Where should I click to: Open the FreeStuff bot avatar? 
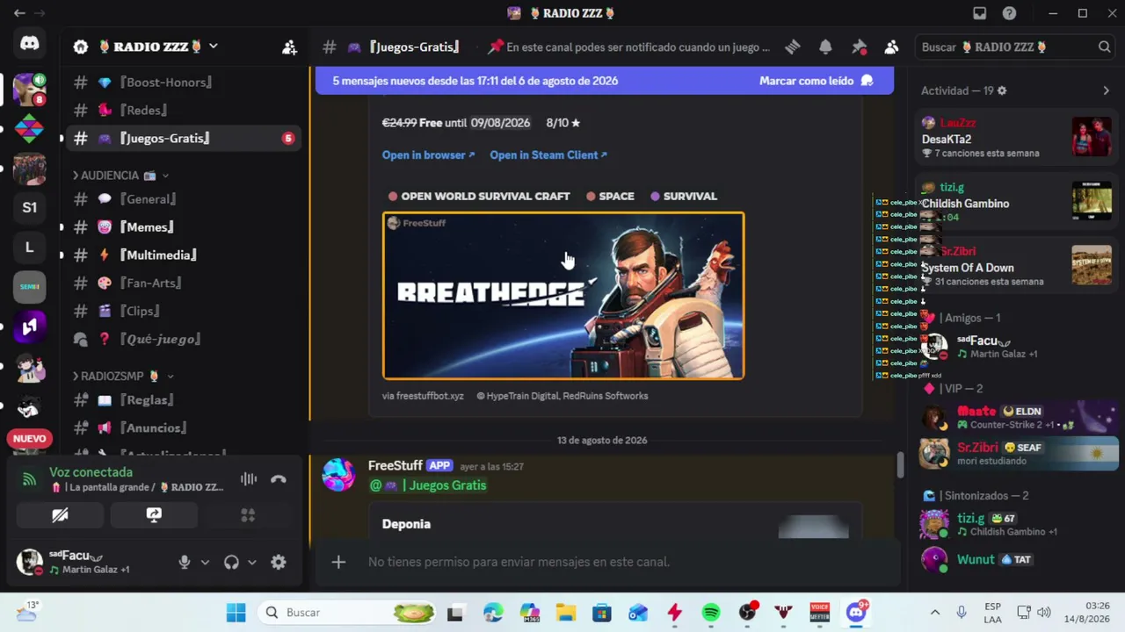coord(339,475)
